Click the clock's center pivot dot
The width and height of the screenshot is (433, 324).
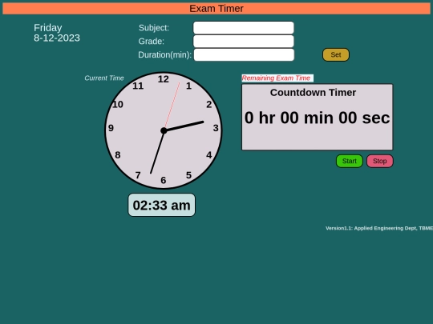click(x=164, y=130)
